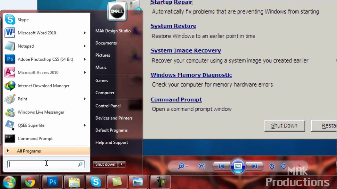Play slide show in Photo Viewer
Screen dimensions: 337x189
pos(238,166)
